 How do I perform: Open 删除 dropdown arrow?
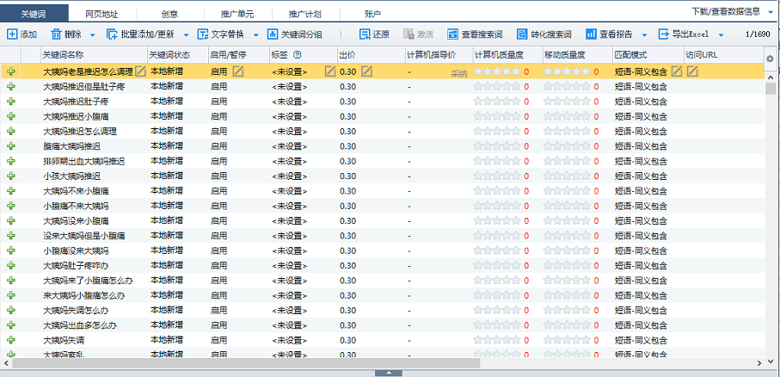[93, 35]
